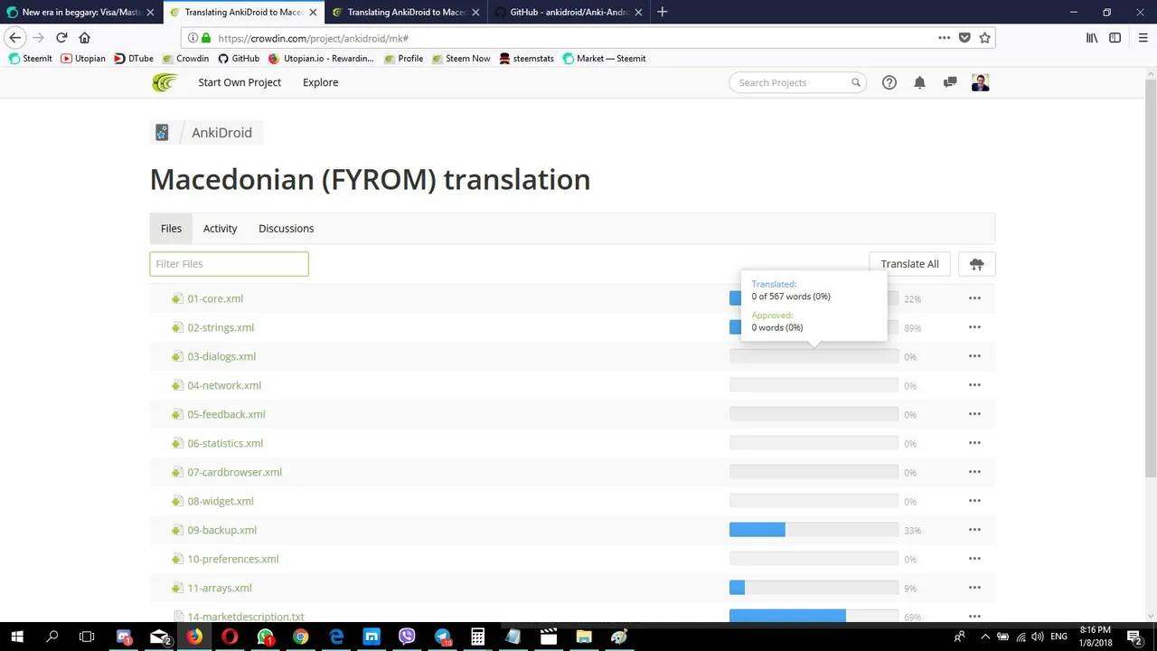Open messages chat icon
This screenshot has width=1157, height=651.
950,82
